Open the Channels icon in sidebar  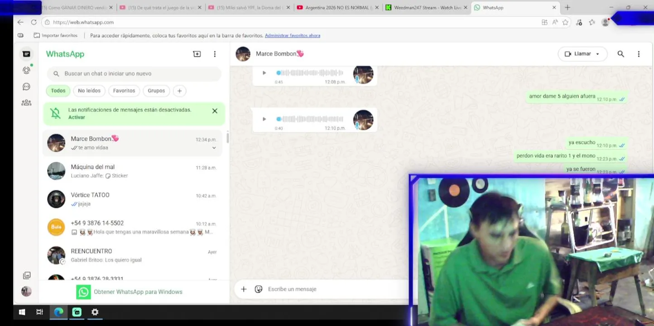click(26, 86)
